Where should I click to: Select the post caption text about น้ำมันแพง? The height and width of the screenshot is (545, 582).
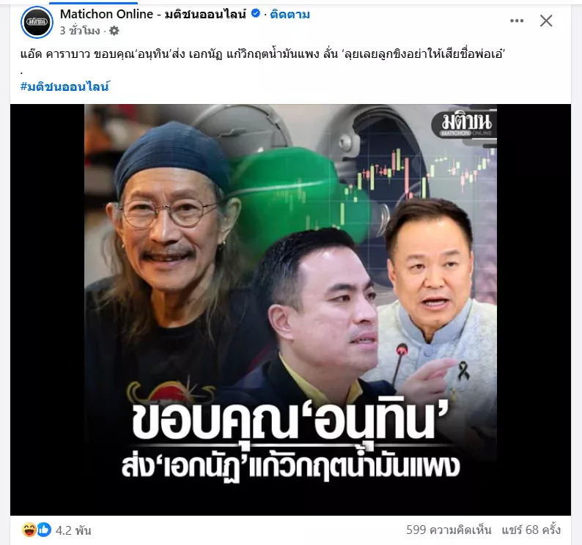click(263, 54)
